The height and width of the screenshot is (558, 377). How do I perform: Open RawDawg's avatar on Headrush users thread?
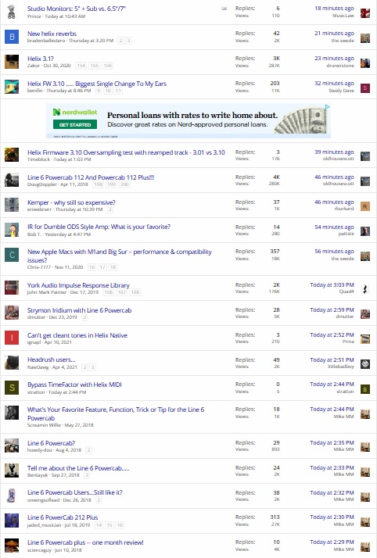(x=12, y=363)
